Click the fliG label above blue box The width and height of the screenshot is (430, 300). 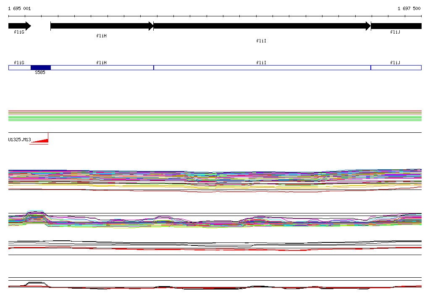(x=19, y=63)
